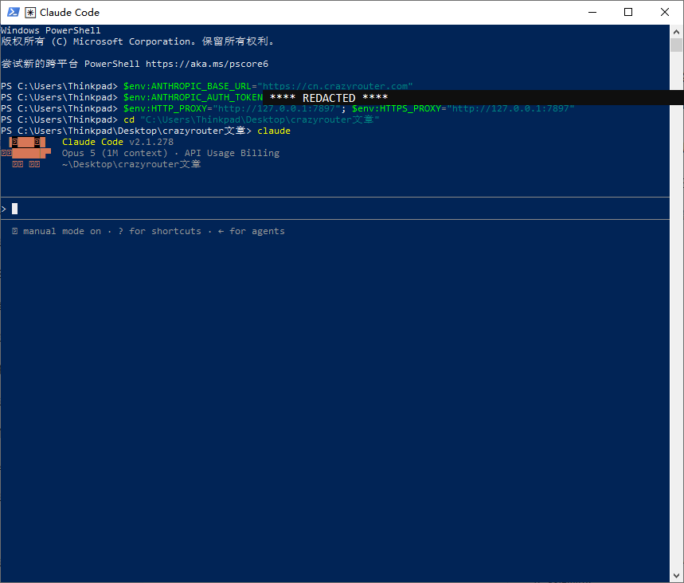Minimize the Claude Code window
The image size is (684, 583).
coord(592,12)
